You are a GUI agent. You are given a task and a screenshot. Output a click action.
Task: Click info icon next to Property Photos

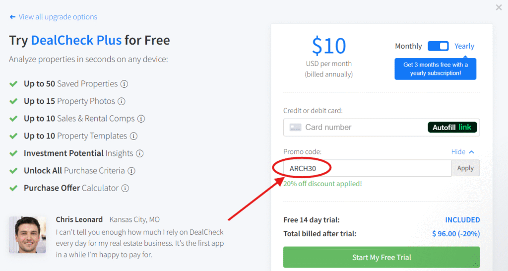pos(122,101)
